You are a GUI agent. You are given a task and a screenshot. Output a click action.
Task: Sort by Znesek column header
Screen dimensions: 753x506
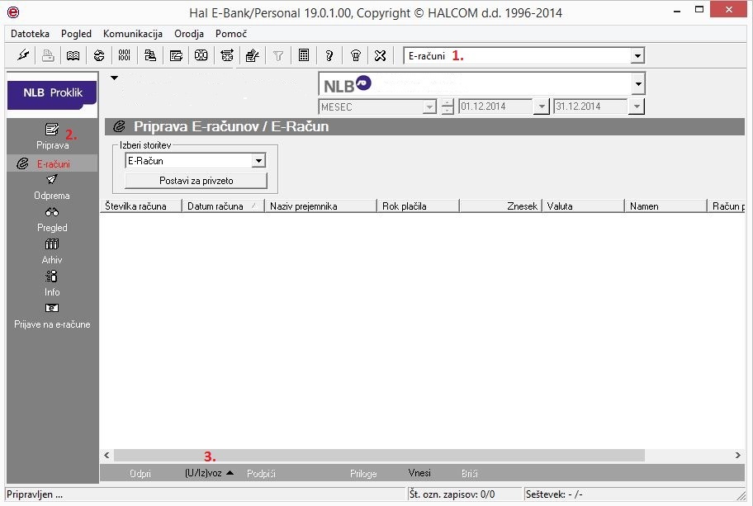pos(501,206)
